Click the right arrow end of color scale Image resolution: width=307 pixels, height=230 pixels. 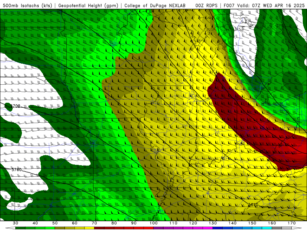click(297, 228)
